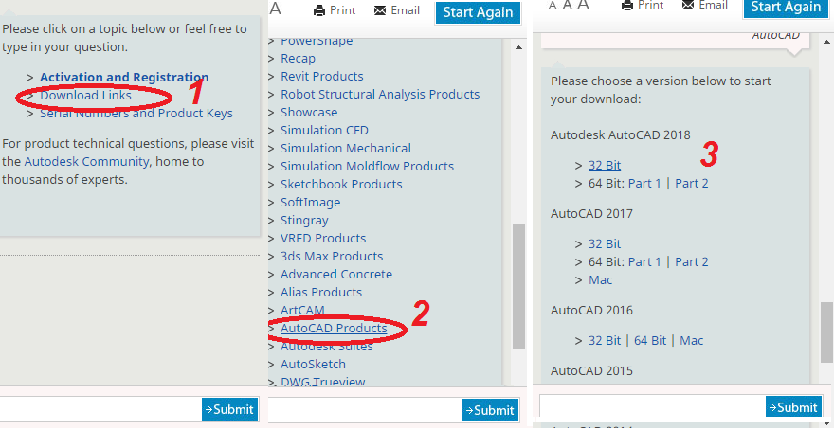Download AutoCAD 2017 64 Bit Part 2
Viewport: 834px width, 430px height.
pyautogui.click(x=692, y=262)
